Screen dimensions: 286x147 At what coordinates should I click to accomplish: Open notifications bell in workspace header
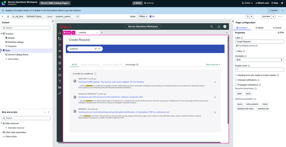pos(219,27)
